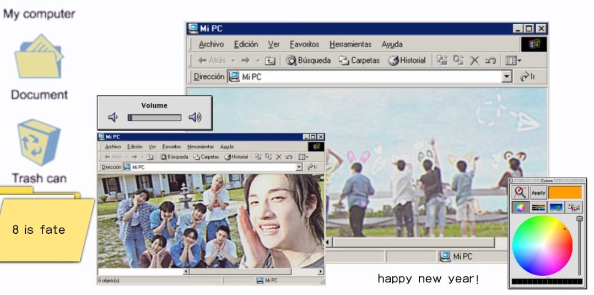Select image palette mode in Colors panel

(556, 207)
